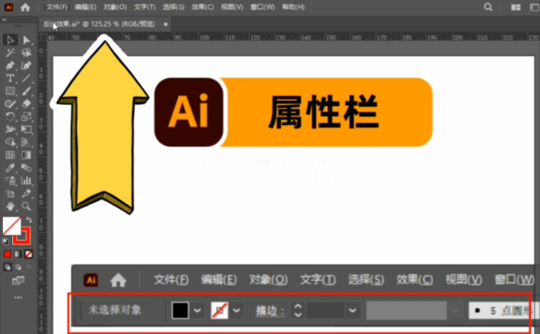Viewport: 540px width, 334px height.
Task: Choose the Zoom magnifier tool
Action: 26,206
